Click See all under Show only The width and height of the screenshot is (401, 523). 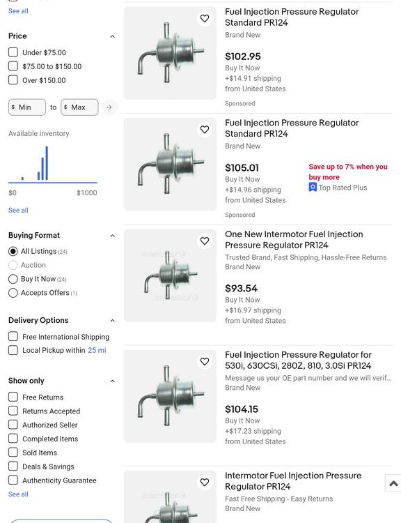pyautogui.click(x=18, y=494)
